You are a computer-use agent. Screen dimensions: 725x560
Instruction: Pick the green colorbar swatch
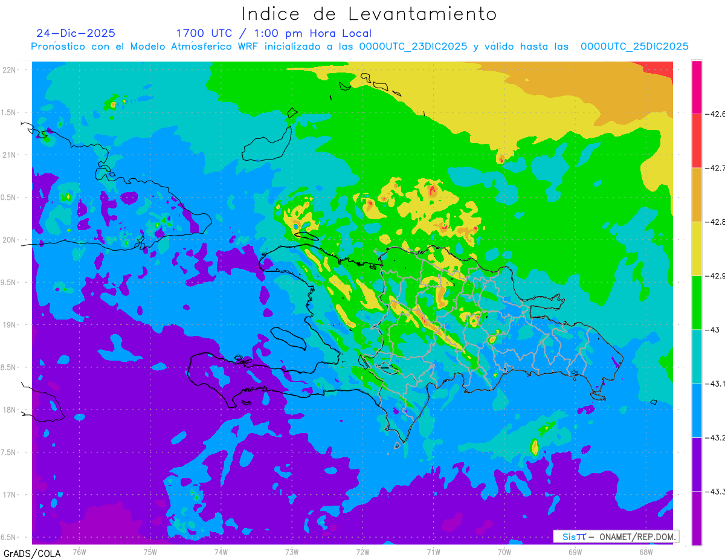click(x=697, y=303)
